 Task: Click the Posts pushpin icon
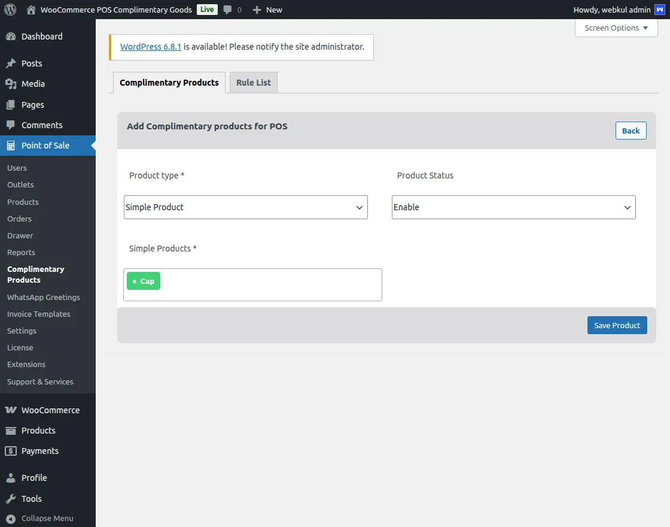tap(11, 63)
